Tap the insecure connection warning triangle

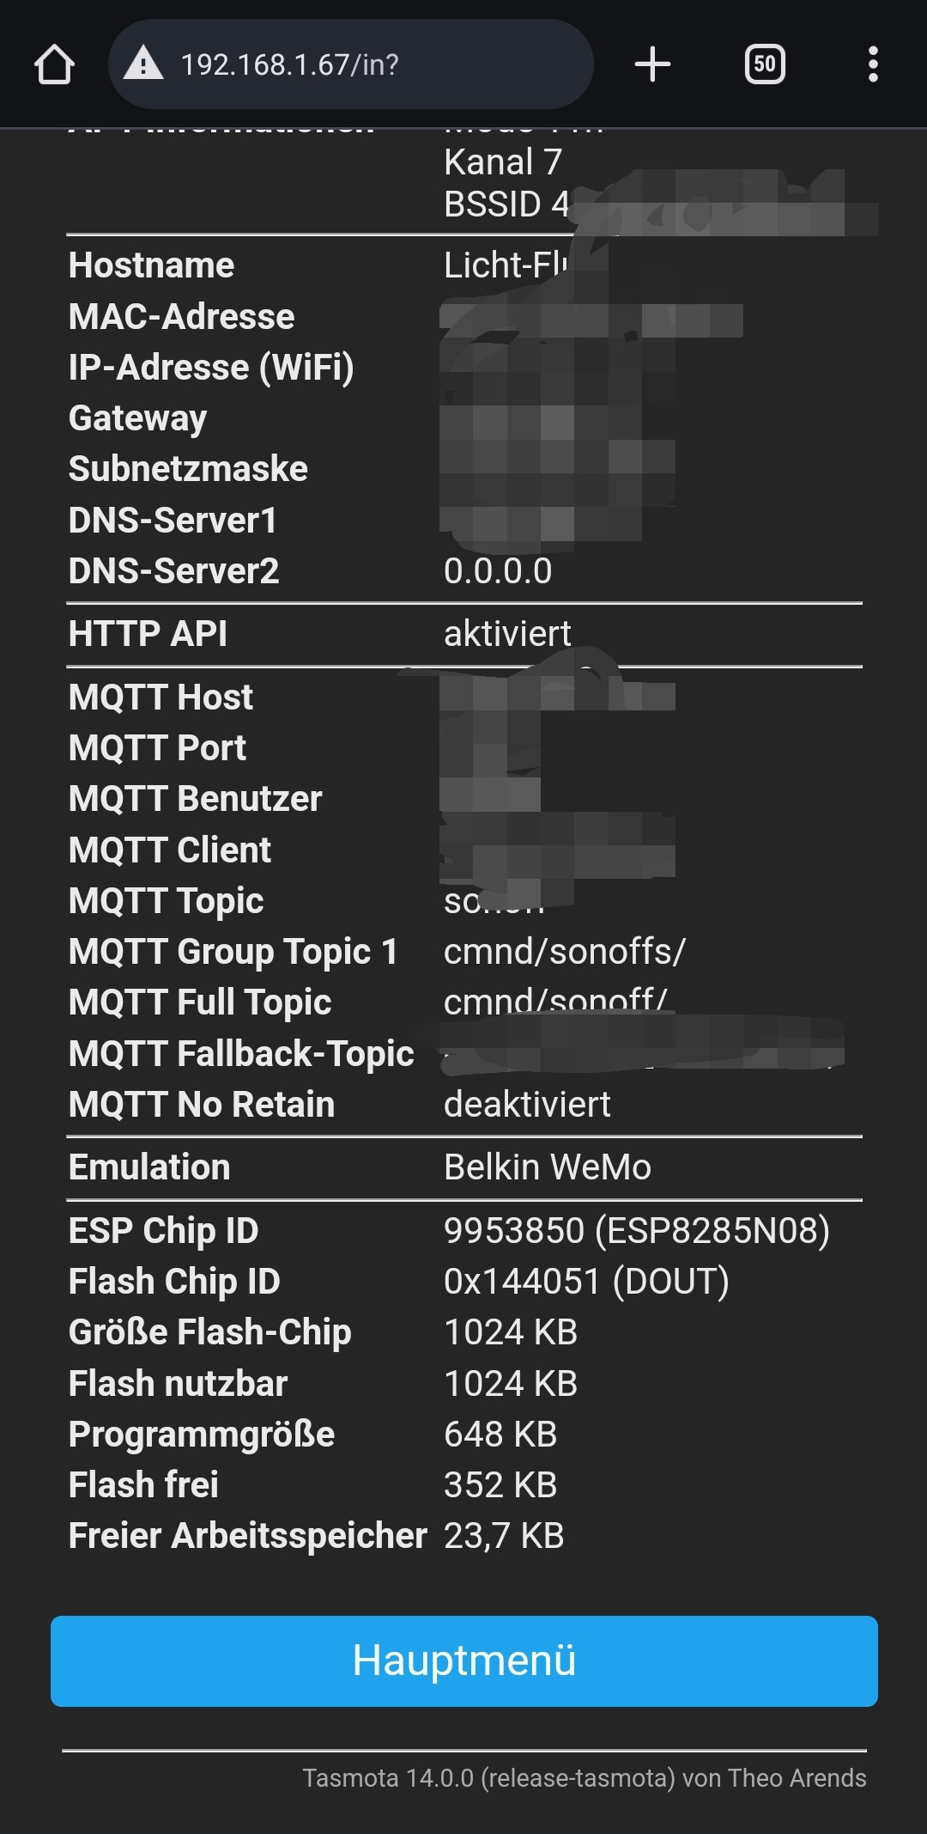click(x=143, y=64)
